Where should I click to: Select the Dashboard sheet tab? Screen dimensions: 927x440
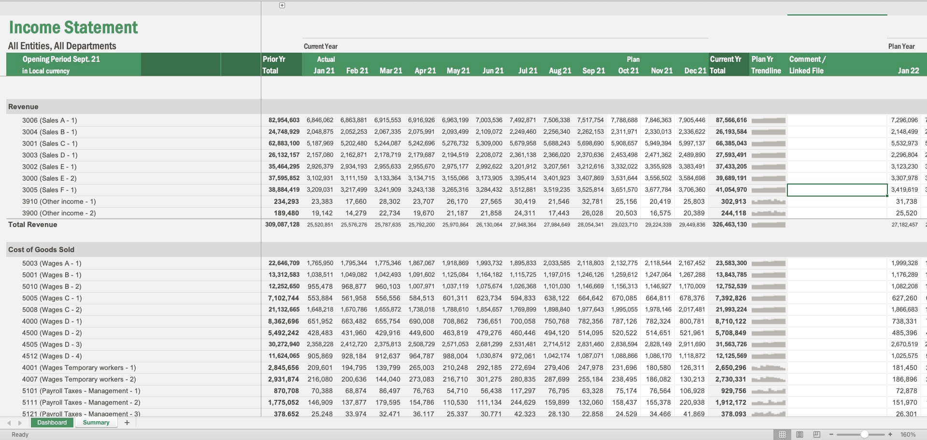point(52,422)
